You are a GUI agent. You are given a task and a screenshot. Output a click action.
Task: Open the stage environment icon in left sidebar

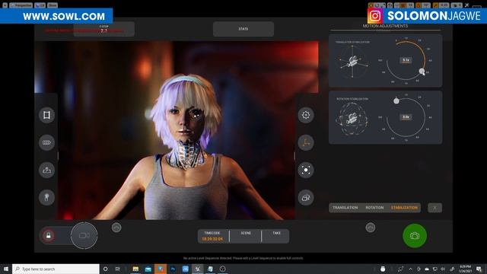coord(46,170)
